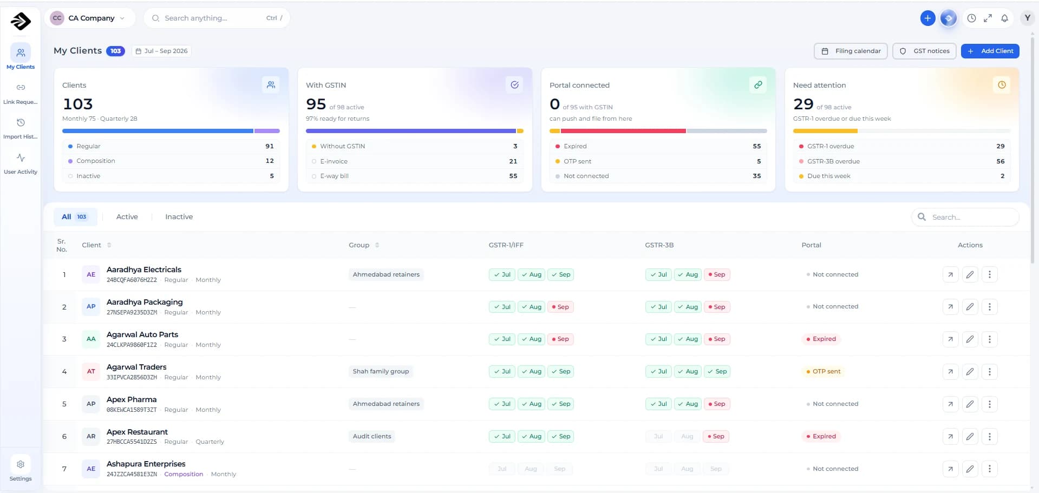The image size is (1039, 493).
Task: Click the E-way bill row in With GSTIN card
Action: pos(414,176)
